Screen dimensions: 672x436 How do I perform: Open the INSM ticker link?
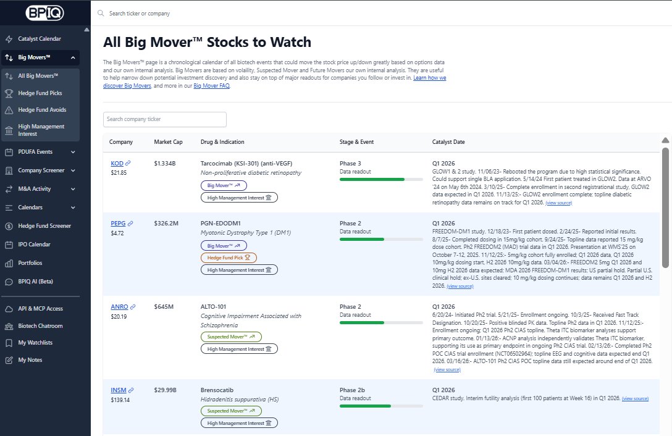(119, 390)
